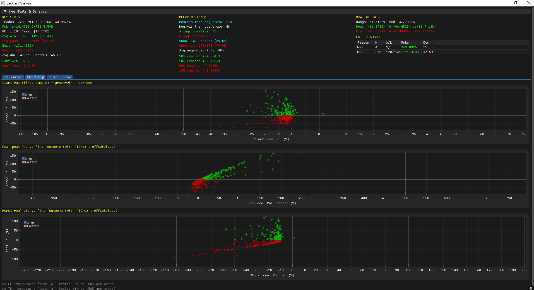
Task: Collapse the Key Stats & Behavior section
Action: pos(5,11)
